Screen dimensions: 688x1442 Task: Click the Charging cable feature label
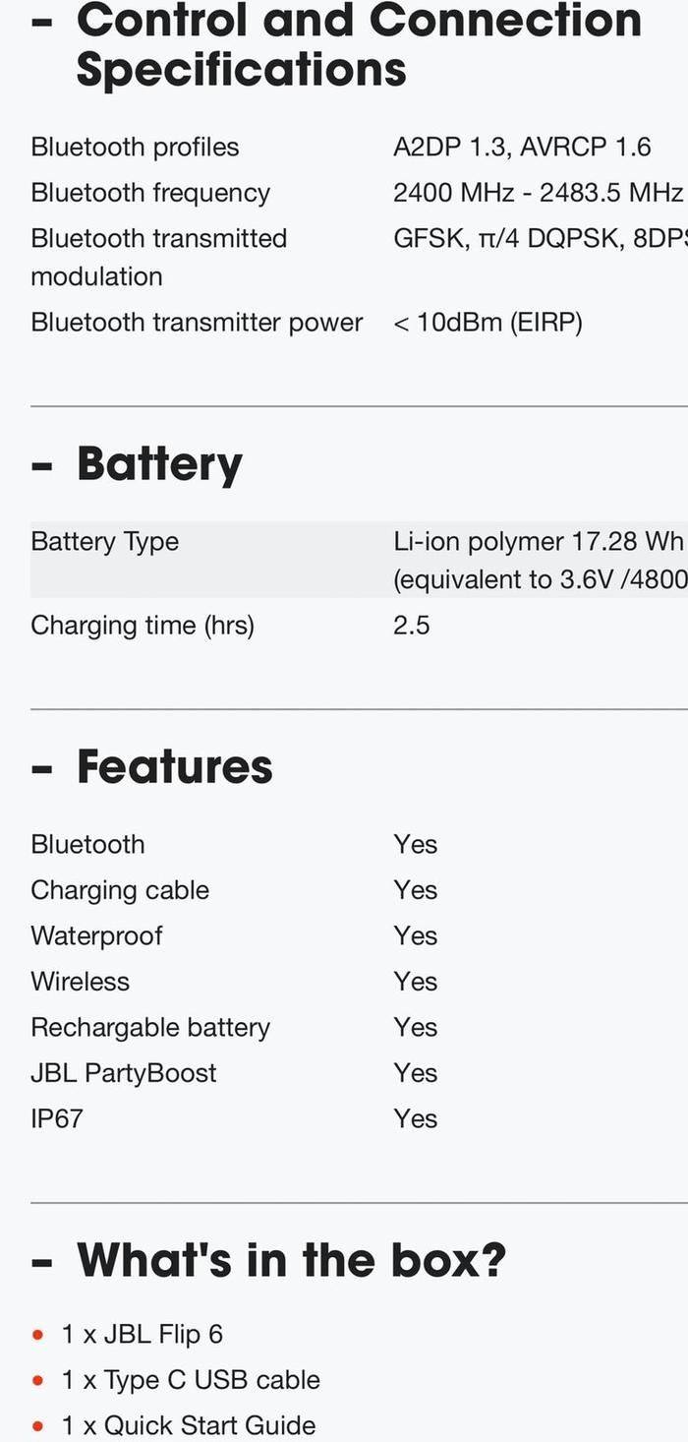120,890
